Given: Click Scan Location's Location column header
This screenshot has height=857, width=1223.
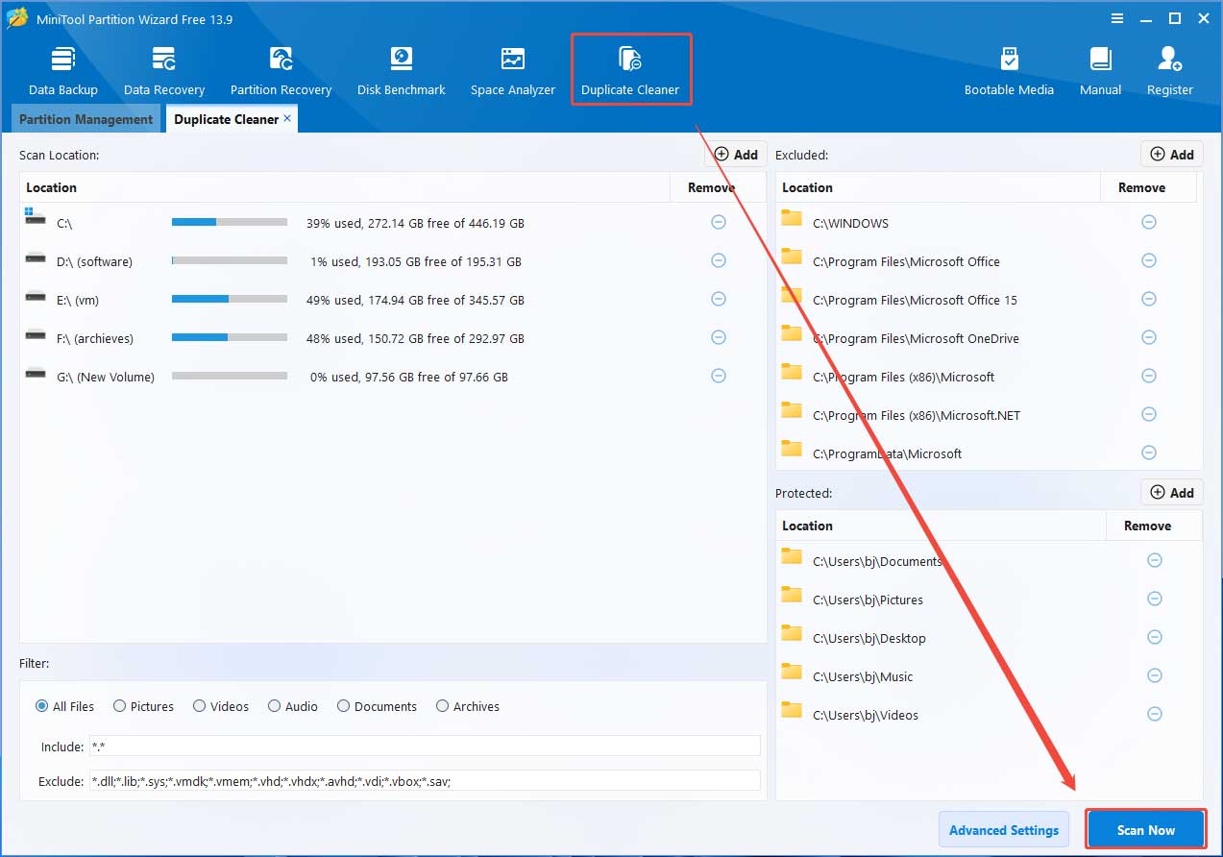Looking at the screenshot, I should pos(345,187).
